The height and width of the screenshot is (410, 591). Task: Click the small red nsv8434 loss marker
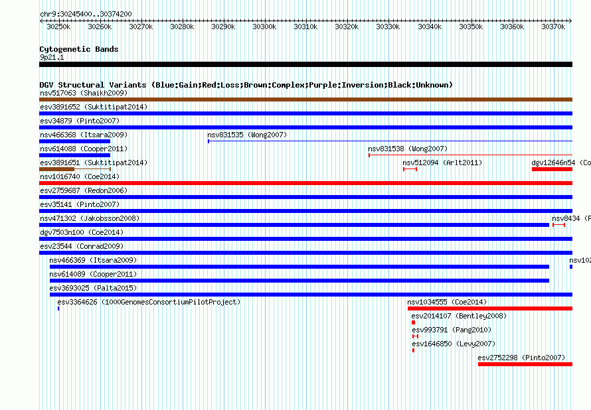click(559, 225)
